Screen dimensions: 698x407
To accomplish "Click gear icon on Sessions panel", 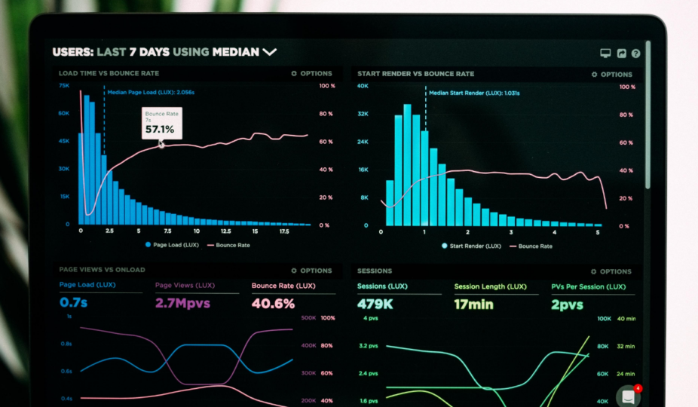I will click(x=594, y=271).
